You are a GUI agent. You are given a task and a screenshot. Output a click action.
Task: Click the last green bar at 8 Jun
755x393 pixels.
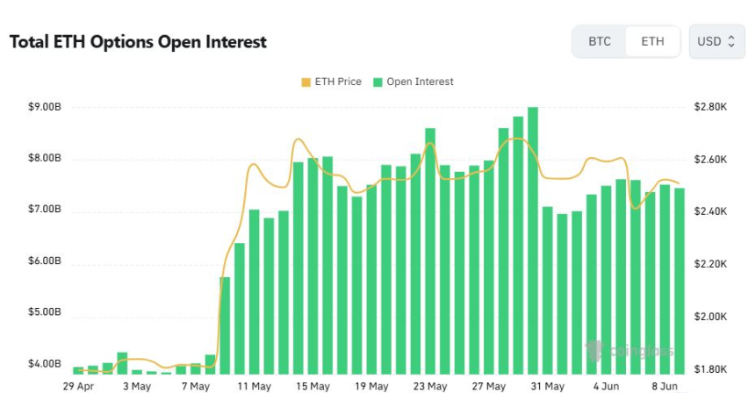coord(679,282)
